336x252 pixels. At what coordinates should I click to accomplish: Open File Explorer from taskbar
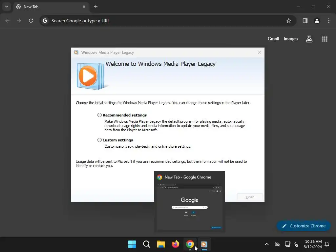coord(161,244)
